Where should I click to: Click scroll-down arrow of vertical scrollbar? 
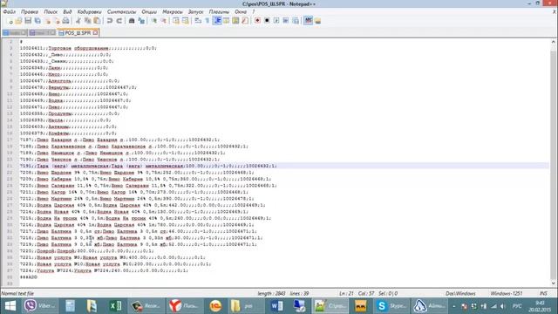(554, 283)
